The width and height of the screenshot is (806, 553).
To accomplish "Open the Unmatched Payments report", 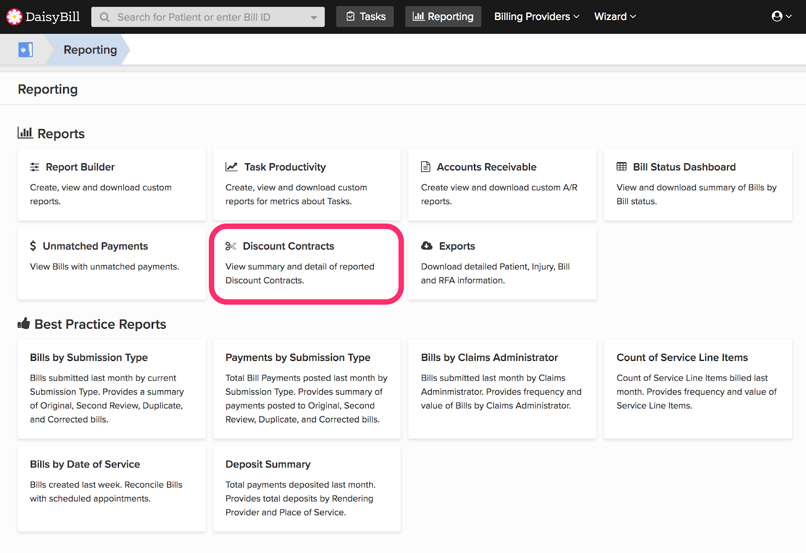I will 111,264.
